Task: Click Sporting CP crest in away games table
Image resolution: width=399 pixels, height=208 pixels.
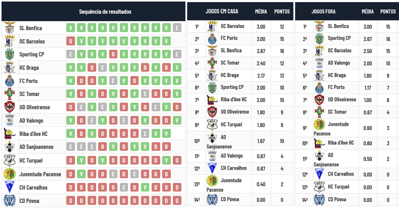Action: (319, 38)
